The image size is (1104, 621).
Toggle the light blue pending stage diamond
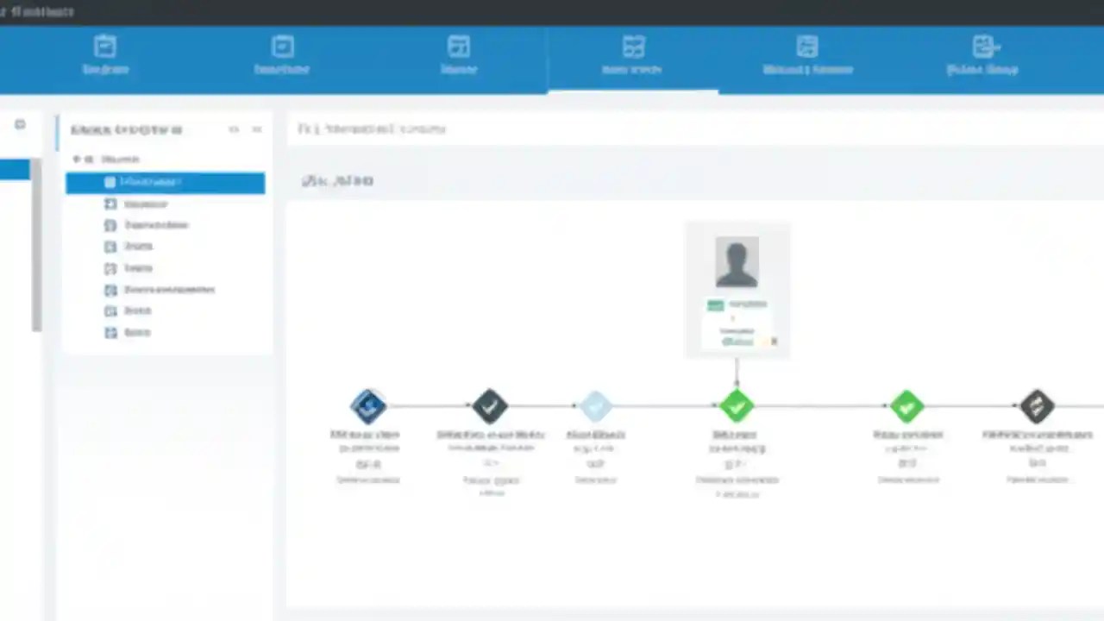595,405
